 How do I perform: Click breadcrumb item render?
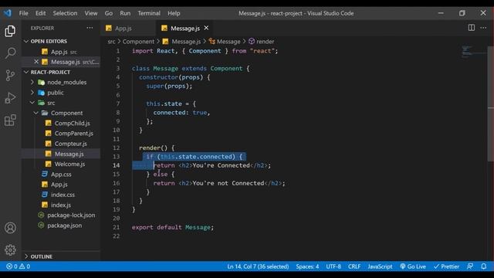point(262,42)
